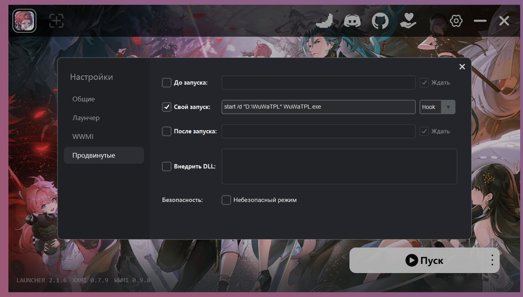Click the WWMI 0.9.8 version text
The image size is (523, 297).
(x=132, y=280)
